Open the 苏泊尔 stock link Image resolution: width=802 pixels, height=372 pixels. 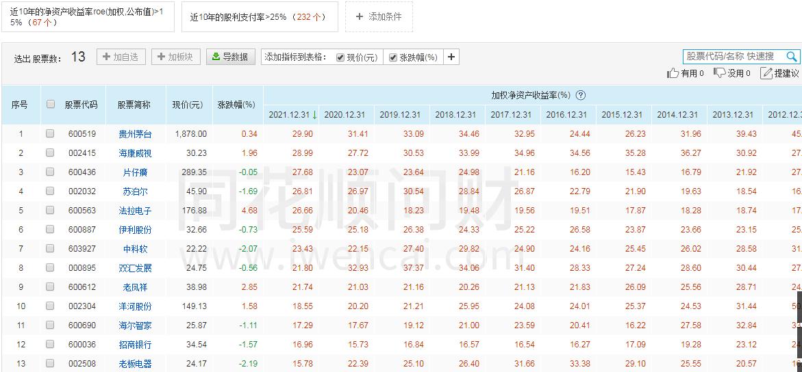click(135, 191)
